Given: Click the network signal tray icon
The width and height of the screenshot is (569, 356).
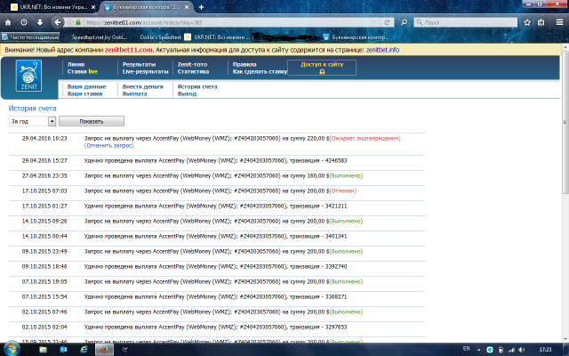Looking at the screenshot, I should 512,350.
